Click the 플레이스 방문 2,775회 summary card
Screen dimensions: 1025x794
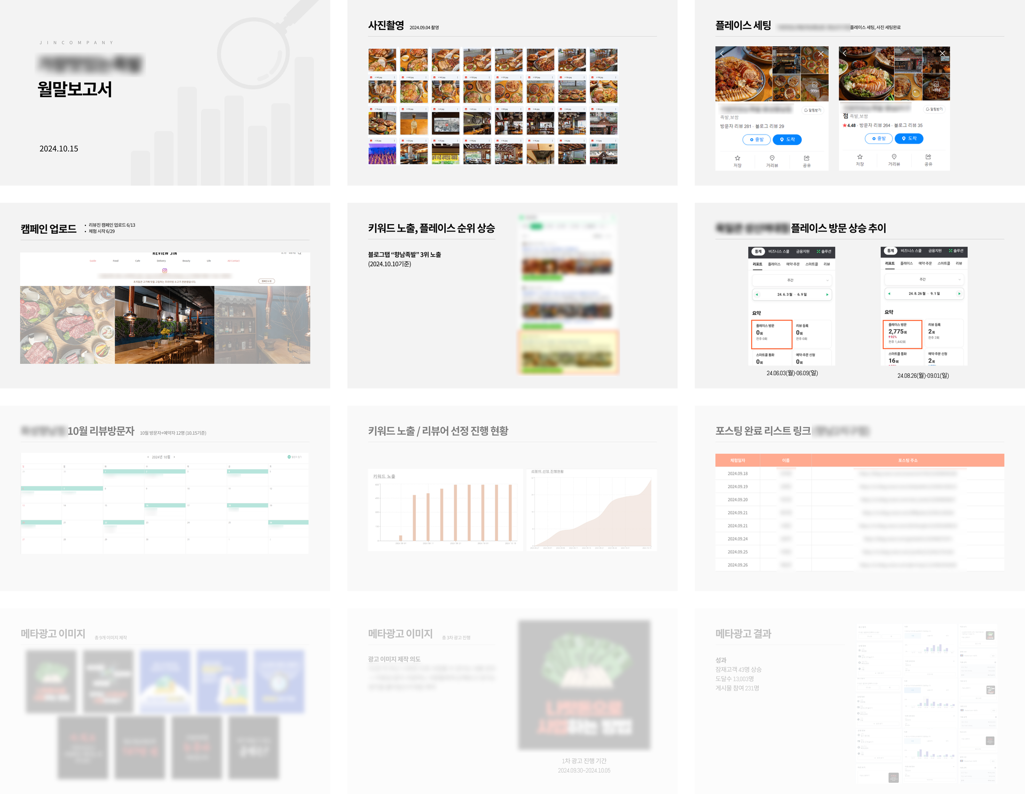903,334
